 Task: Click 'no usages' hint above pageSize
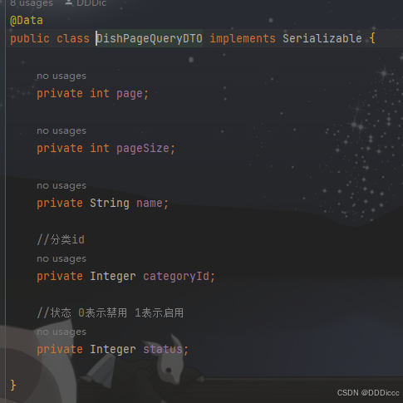(x=61, y=130)
